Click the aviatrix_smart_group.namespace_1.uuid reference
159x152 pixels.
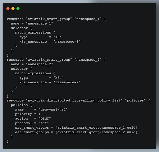(x=96, y=127)
